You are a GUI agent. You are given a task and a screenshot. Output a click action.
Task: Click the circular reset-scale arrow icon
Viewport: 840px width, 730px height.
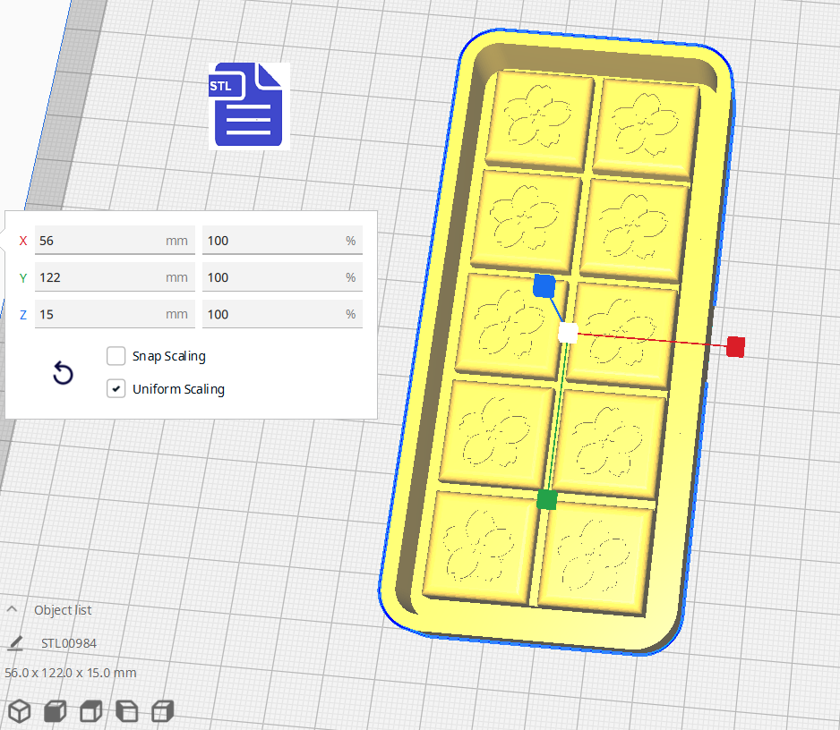coord(62,374)
